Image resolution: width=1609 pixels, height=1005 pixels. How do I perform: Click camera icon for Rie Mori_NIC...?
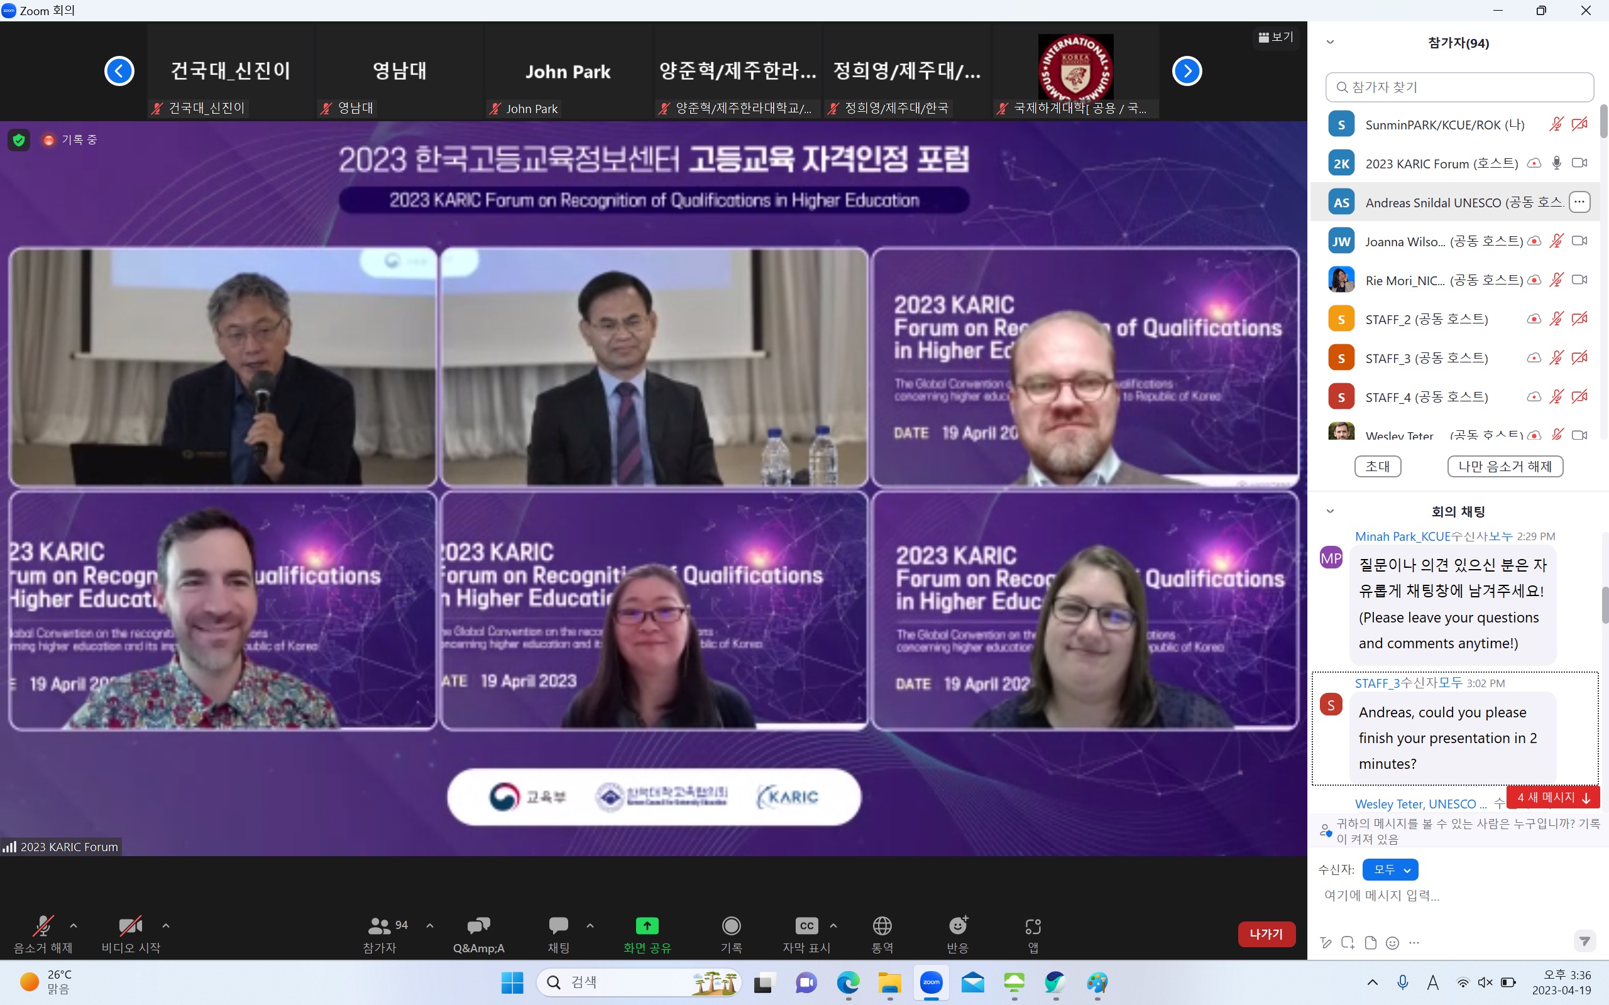pos(1579,280)
